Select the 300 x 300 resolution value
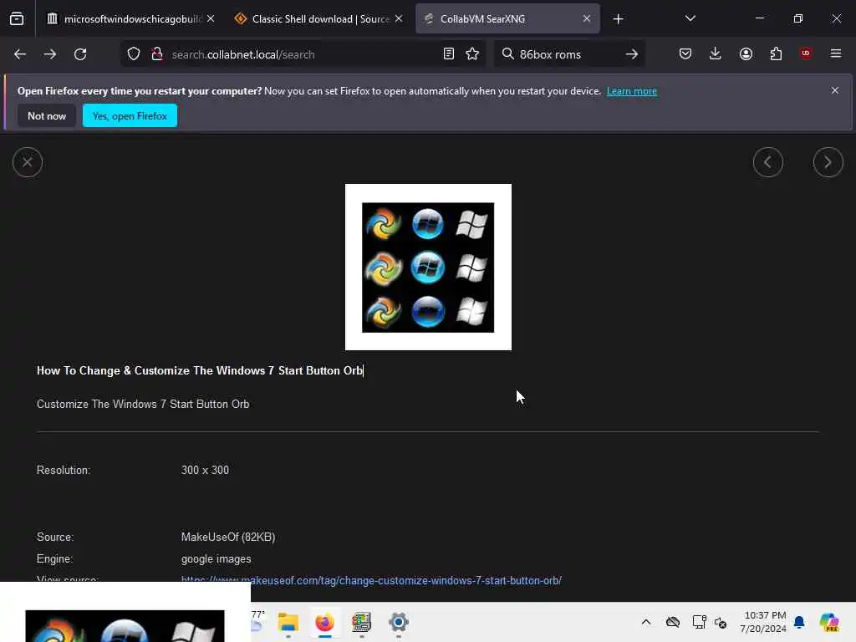This screenshot has height=642, width=856. coord(205,470)
